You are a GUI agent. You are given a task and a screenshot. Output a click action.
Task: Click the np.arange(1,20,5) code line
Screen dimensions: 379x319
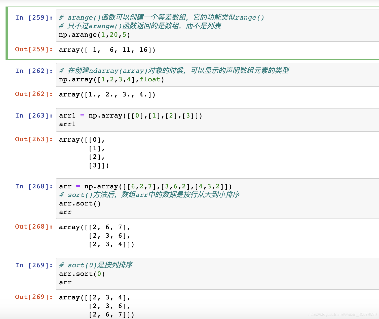coord(94,35)
